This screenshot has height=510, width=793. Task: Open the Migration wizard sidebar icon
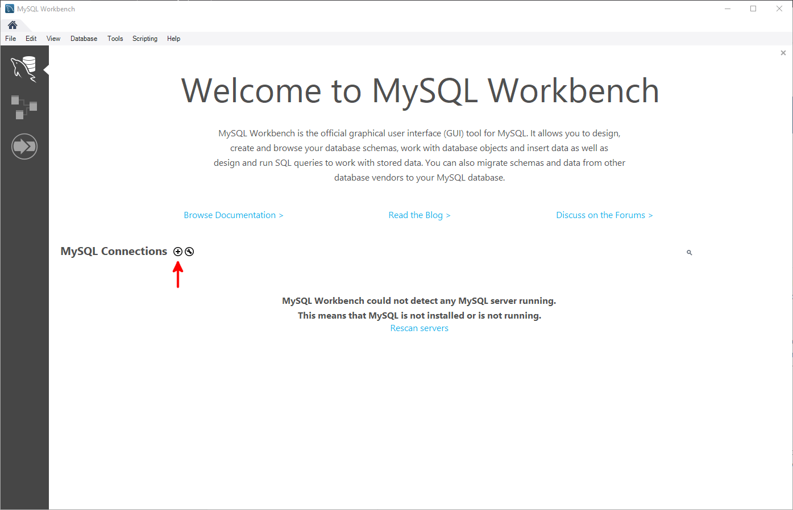24,146
